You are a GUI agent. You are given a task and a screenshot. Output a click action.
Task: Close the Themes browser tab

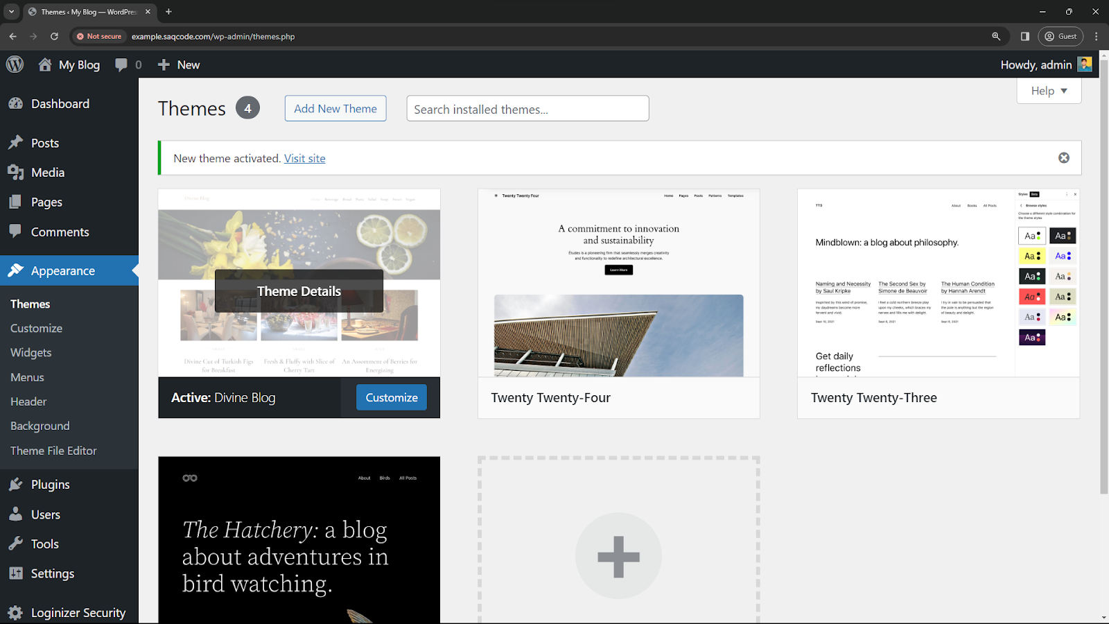[148, 12]
